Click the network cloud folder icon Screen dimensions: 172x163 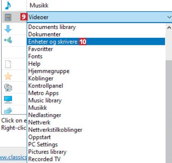[8, 110]
